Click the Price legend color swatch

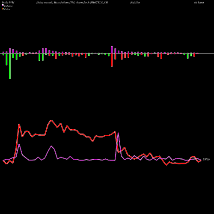tap(3, 9)
